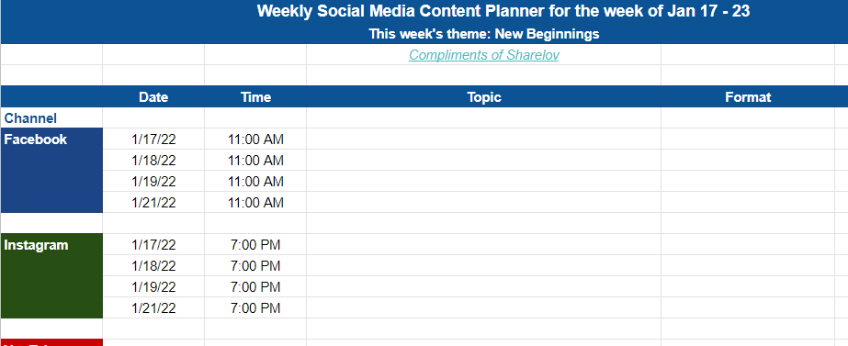This screenshot has width=848, height=346.
Task: Click the Date column header
Action: [x=153, y=97]
